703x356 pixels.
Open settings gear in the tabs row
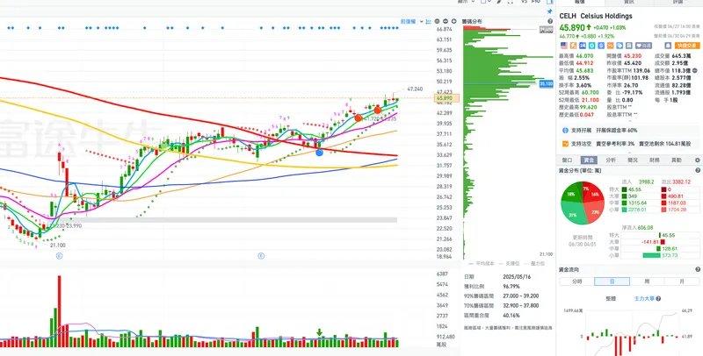pos(698,160)
